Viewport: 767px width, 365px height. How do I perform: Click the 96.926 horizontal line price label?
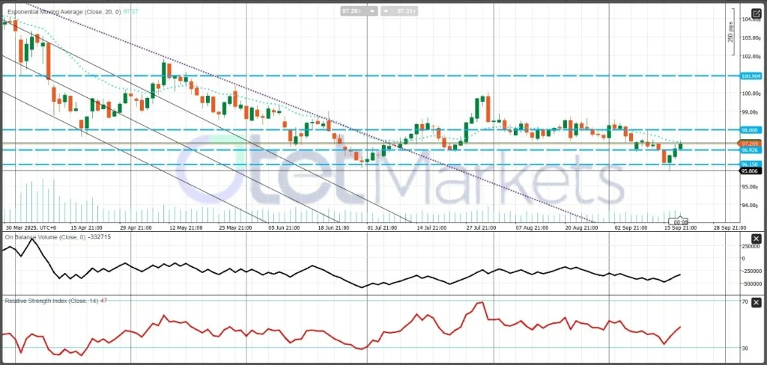click(751, 150)
